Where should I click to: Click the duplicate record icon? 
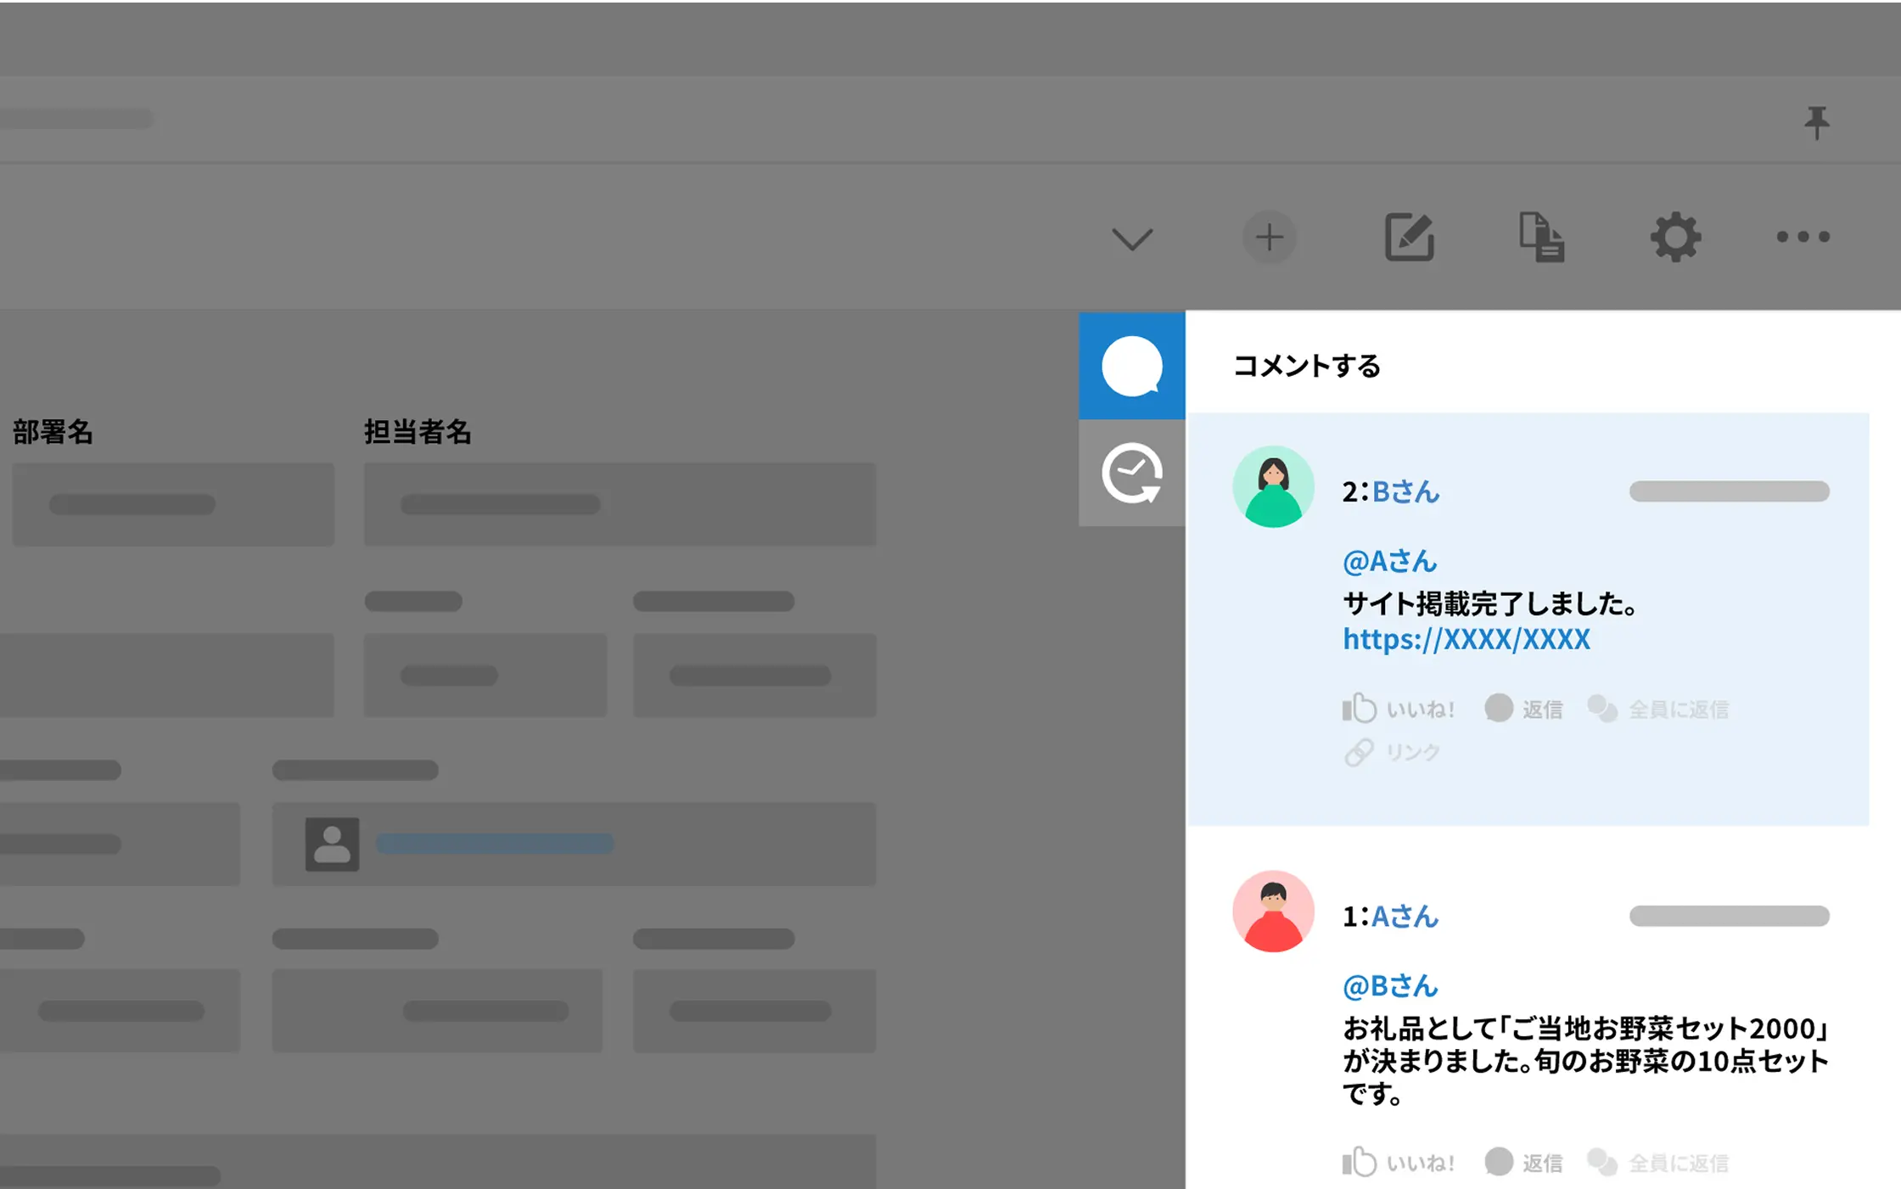(1541, 238)
